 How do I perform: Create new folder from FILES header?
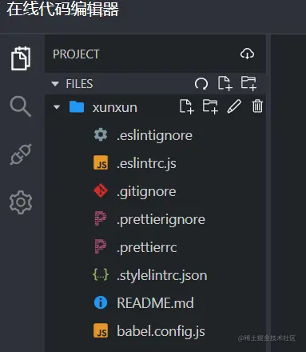[248, 83]
